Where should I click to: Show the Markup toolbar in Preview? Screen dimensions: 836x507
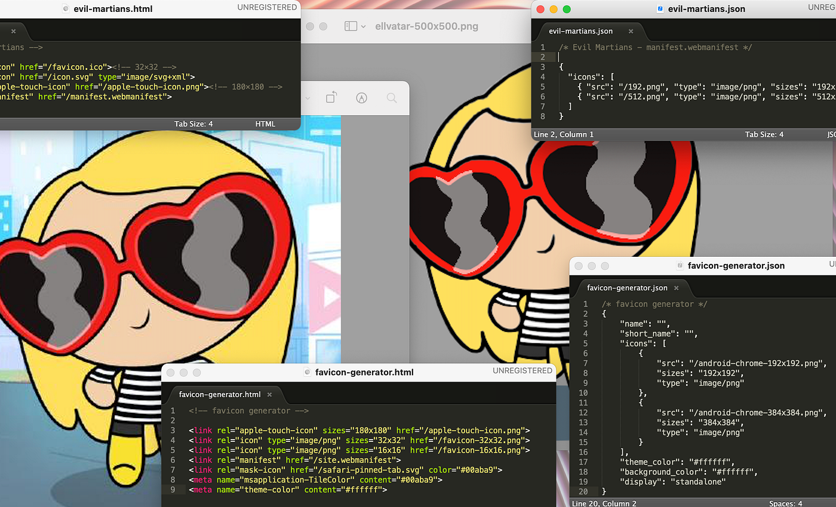tap(361, 97)
